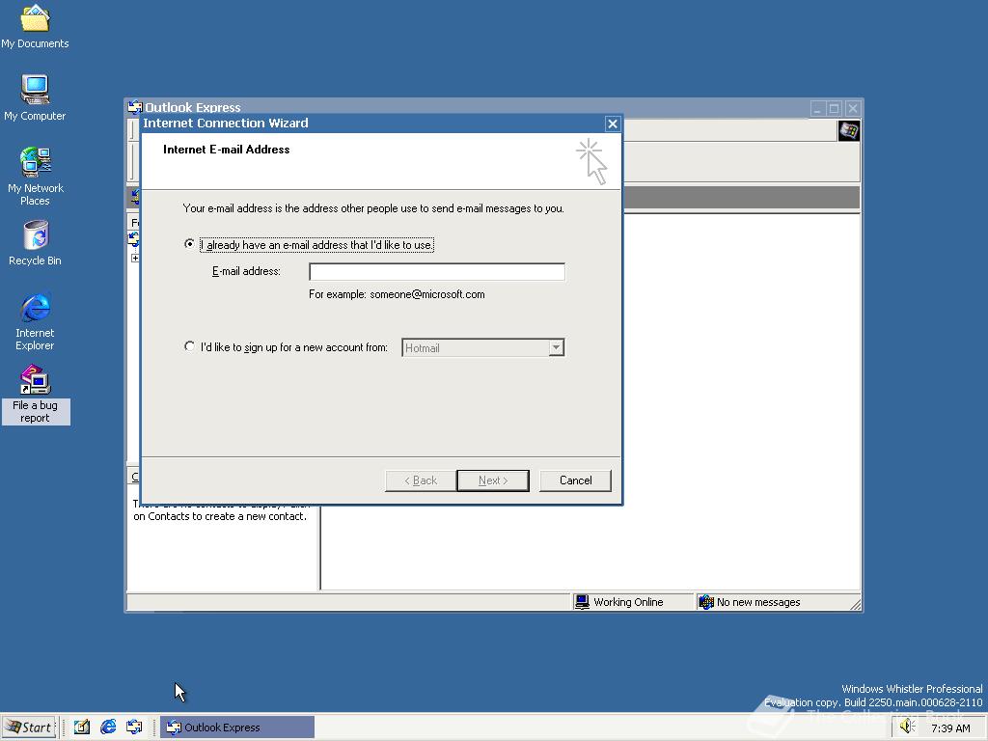Cancel the Internet Connection Wizard
Viewport: 988px width, 741px height.
pos(575,480)
